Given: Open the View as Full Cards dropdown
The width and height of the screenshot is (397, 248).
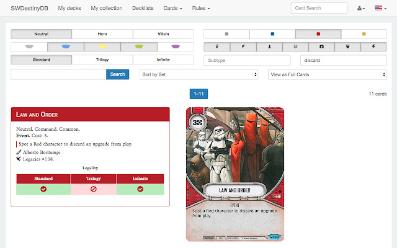Looking at the screenshot, I should coord(328,74).
